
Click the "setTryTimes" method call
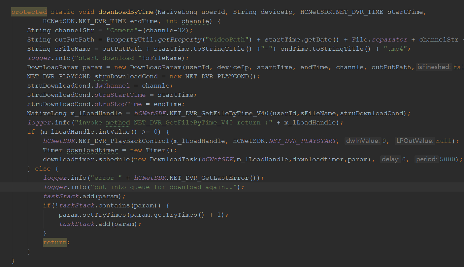click(x=104, y=215)
